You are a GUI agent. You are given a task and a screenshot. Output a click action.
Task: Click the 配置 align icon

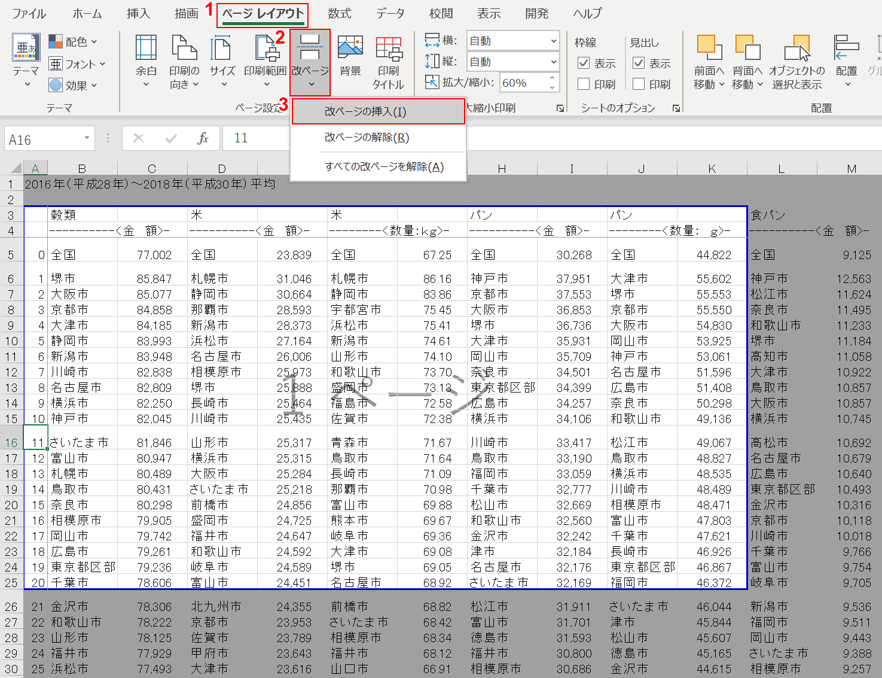(x=846, y=48)
